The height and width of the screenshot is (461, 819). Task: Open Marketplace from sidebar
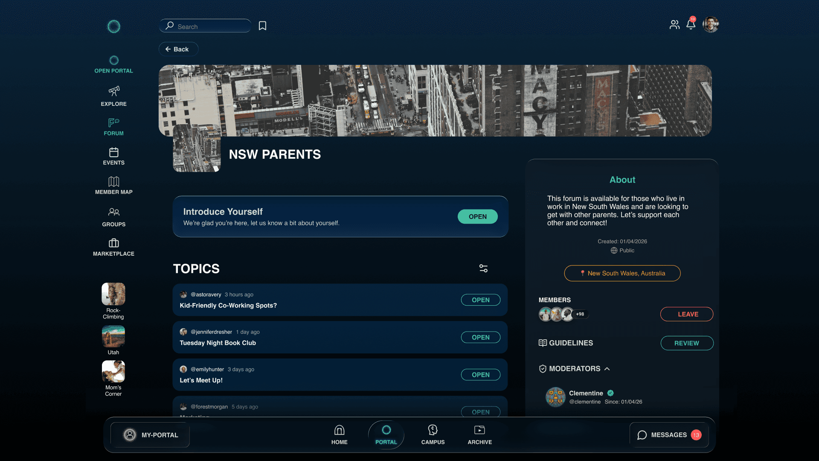[113, 243]
